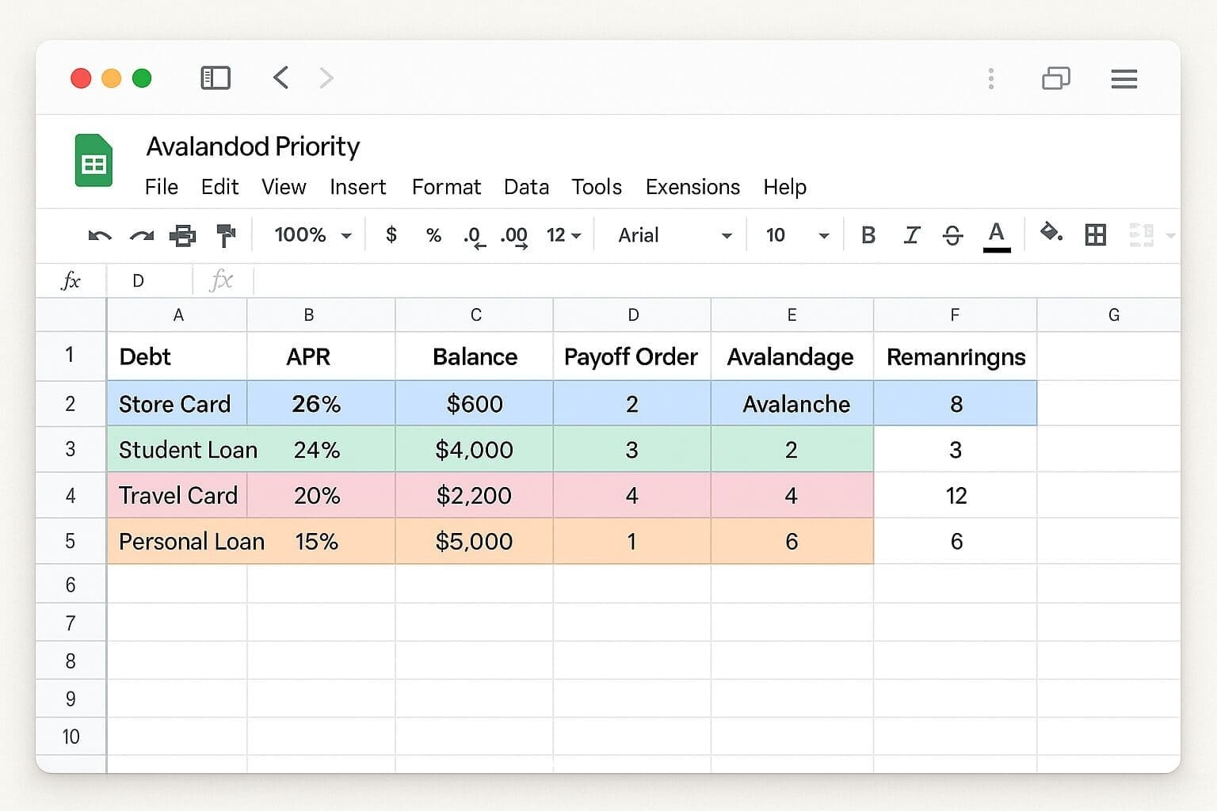Open the 100% zoom dropdown
The width and height of the screenshot is (1217, 811).
(x=312, y=235)
